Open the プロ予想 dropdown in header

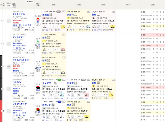(29, 2)
